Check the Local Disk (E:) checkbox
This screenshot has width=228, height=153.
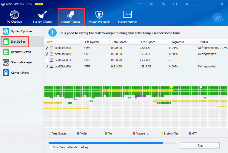click(47, 60)
